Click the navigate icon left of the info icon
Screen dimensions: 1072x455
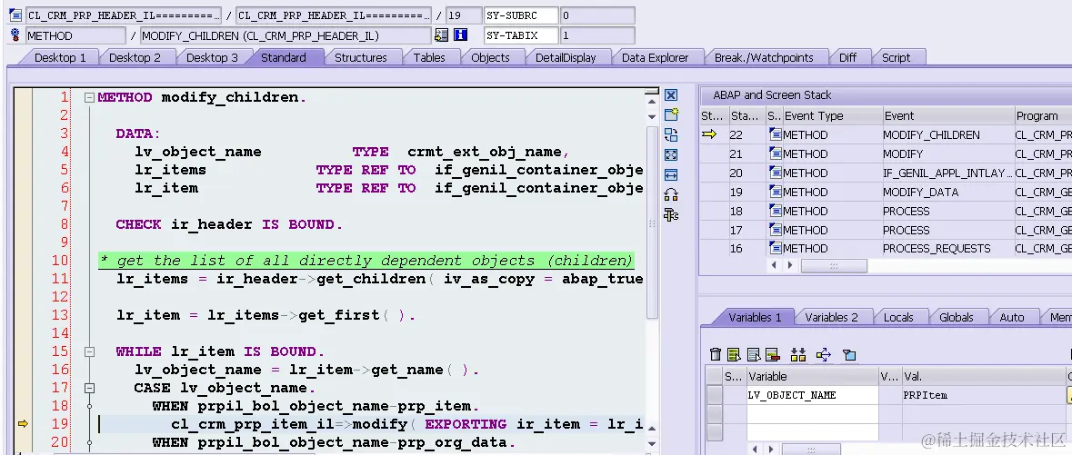[x=441, y=35]
